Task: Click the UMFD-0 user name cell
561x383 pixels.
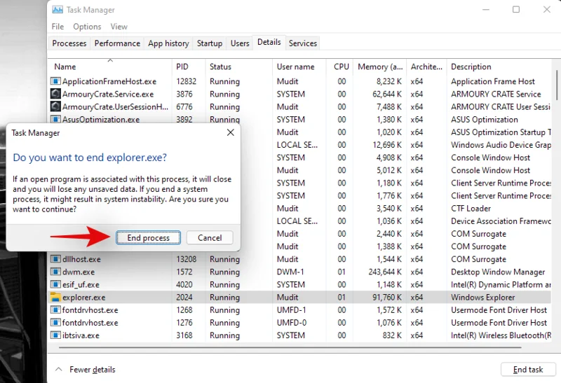Action: (292, 323)
